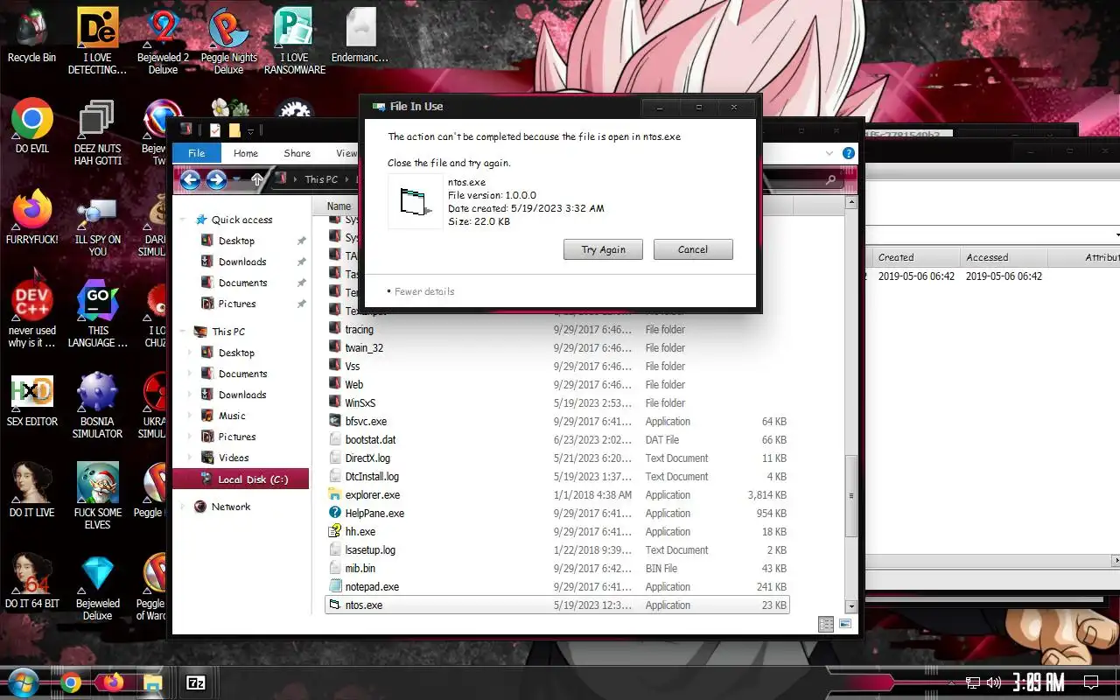Viewport: 1120px width, 700px height.
Task: Click the search magnifier in Explorer
Action: (x=830, y=179)
